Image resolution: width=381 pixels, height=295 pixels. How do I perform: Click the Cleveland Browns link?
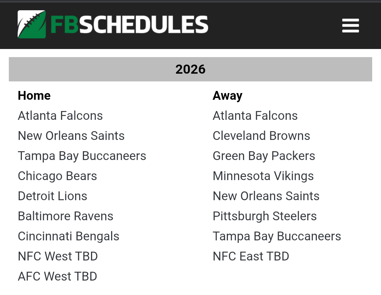(x=261, y=136)
